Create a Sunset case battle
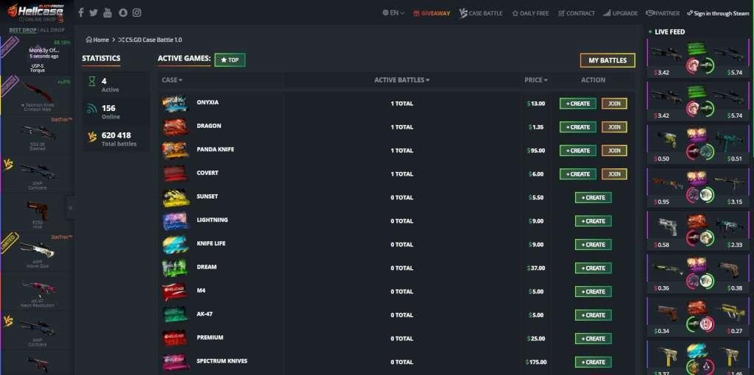The height and width of the screenshot is (375, 754). 593,198
